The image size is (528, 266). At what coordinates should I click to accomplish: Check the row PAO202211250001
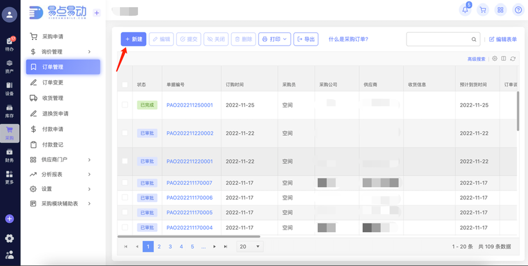pyautogui.click(x=125, y=105)
